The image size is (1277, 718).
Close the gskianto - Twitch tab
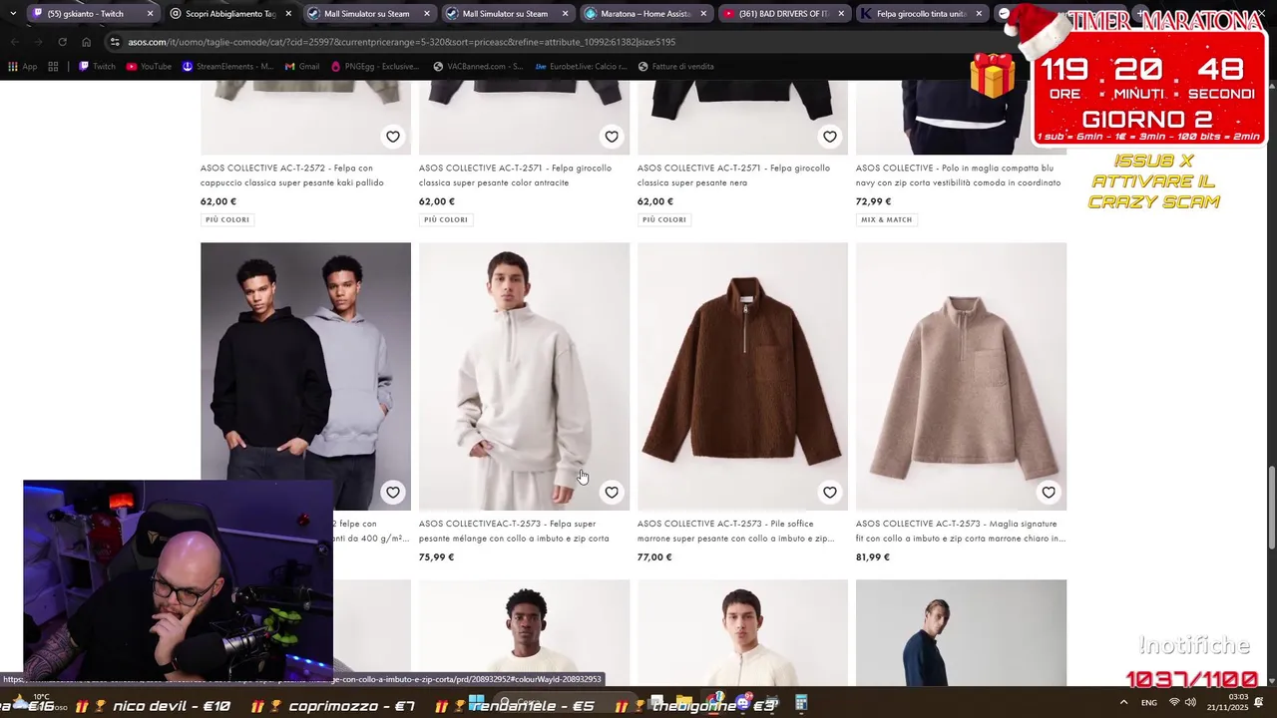point(150,14)
